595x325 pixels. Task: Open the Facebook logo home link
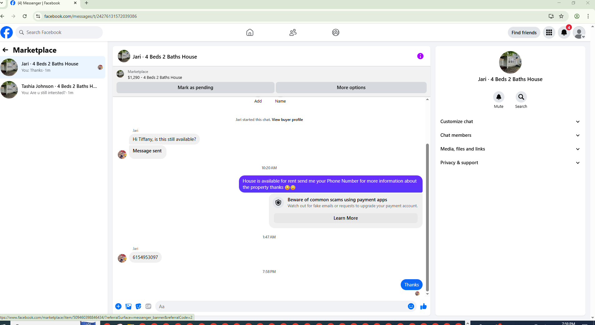[7, 32]
